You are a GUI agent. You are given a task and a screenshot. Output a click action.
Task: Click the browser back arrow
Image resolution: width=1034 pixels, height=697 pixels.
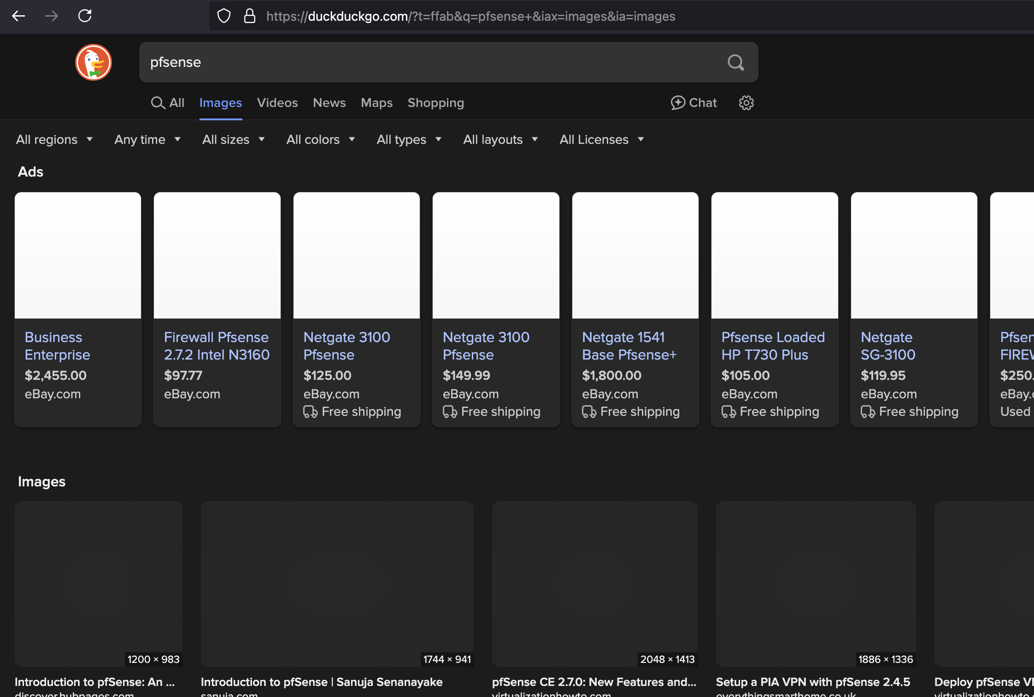click(x=18, y=16)
